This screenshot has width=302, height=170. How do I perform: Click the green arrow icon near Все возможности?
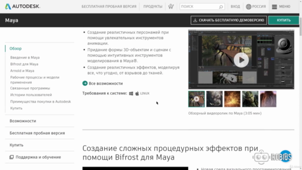[x=85, y=83]
